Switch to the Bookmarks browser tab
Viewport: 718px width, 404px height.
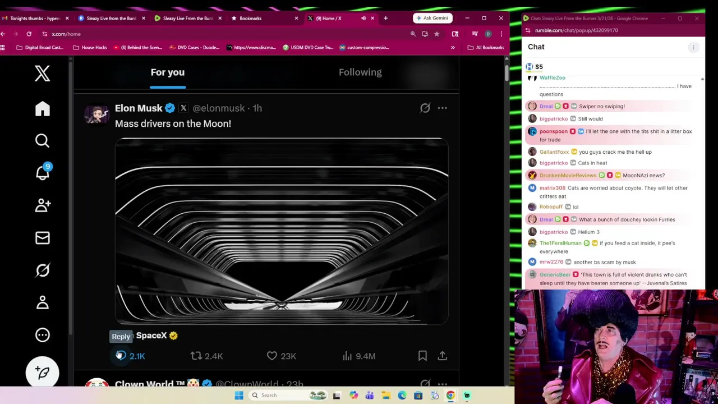click(x=250, y=18)
